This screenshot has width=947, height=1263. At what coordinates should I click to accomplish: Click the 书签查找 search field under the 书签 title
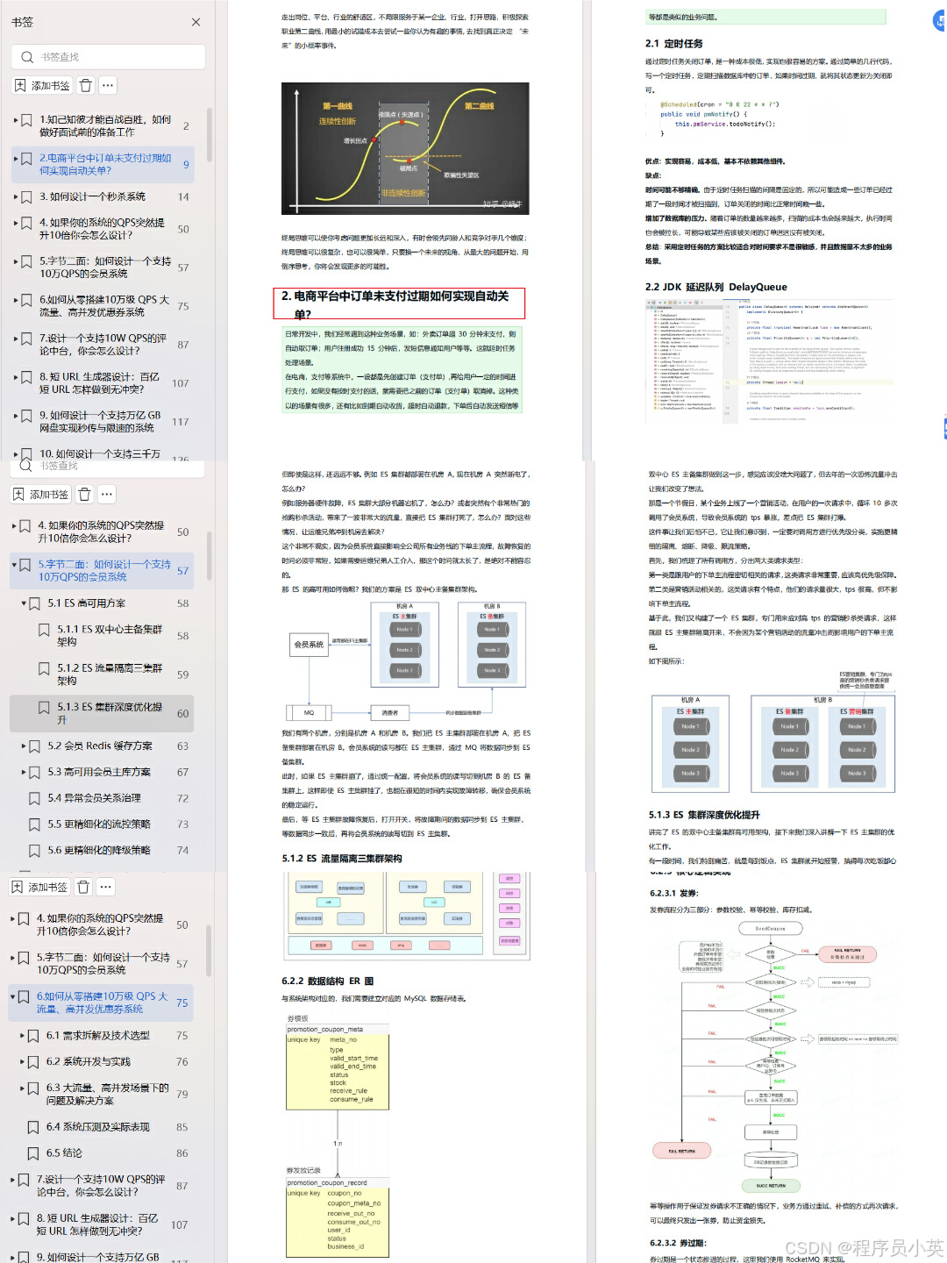tap(109, 57)
